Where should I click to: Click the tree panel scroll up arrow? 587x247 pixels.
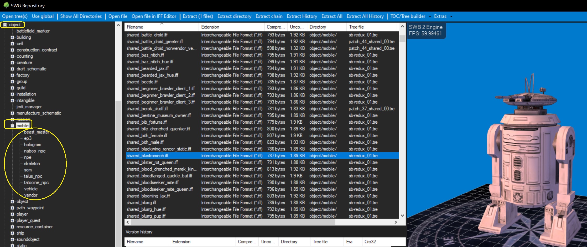(118, 25)
